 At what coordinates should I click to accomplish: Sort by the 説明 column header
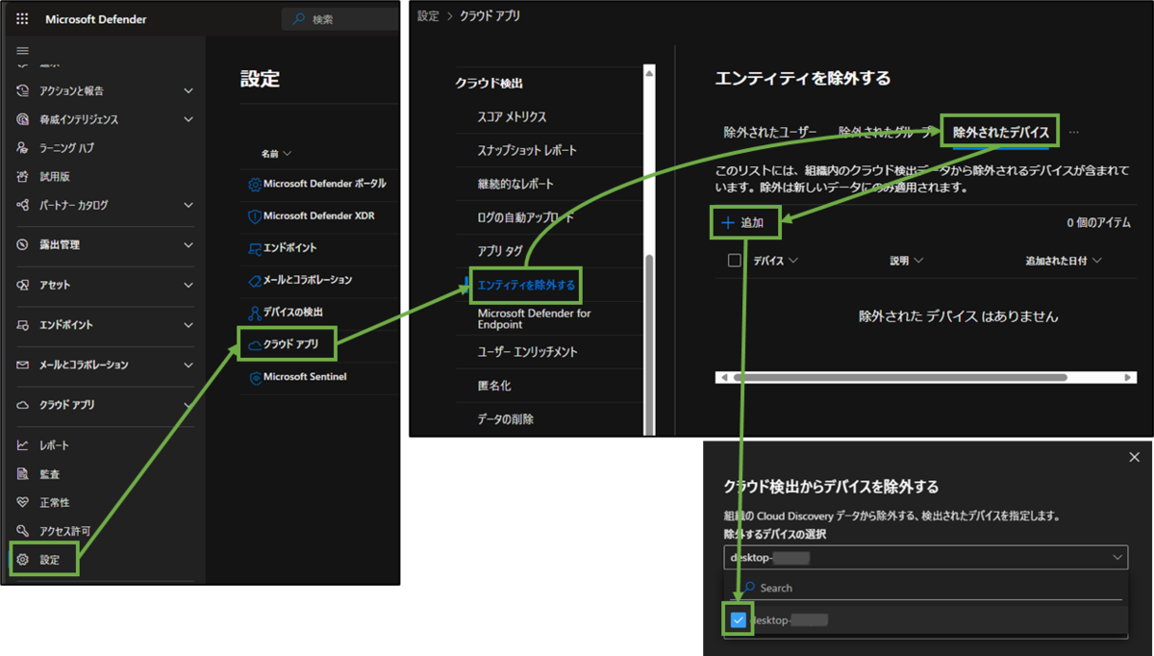pos(906,260)
